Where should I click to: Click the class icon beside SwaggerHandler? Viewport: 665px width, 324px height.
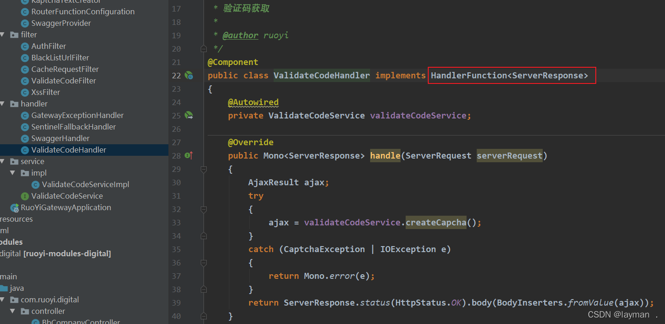tap(25, 138)
